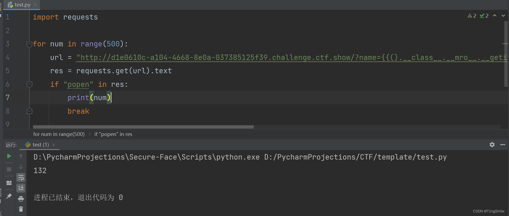The height and width of the screenshot is (216, 509).
Task: Click the "popen" string literal
Action: 78,84
